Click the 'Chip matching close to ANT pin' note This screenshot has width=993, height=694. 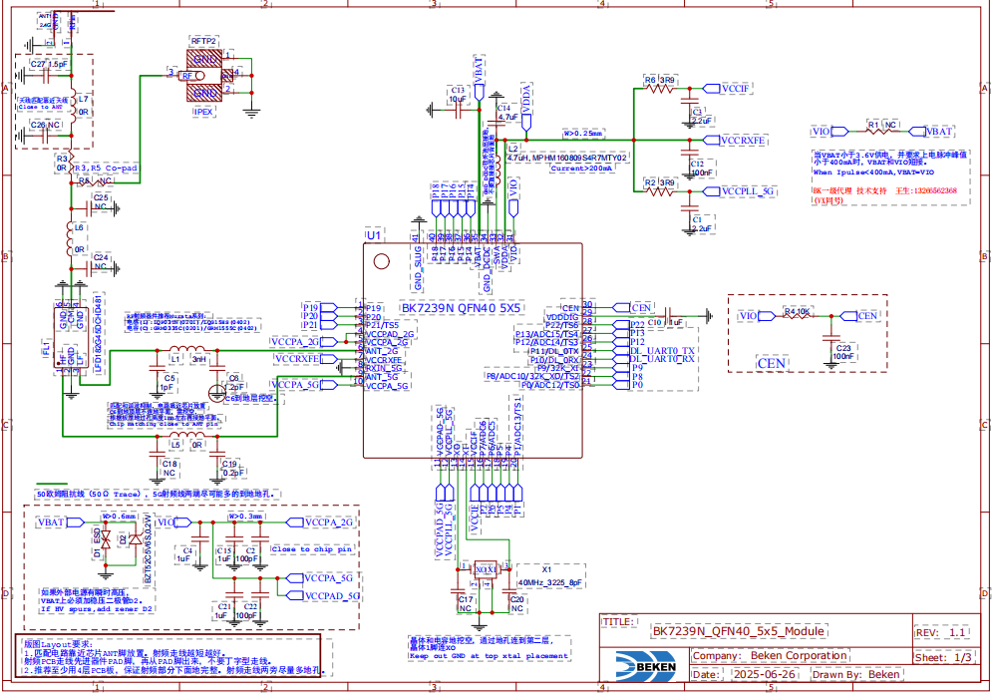pyautogui.click(x=163, y=424)
